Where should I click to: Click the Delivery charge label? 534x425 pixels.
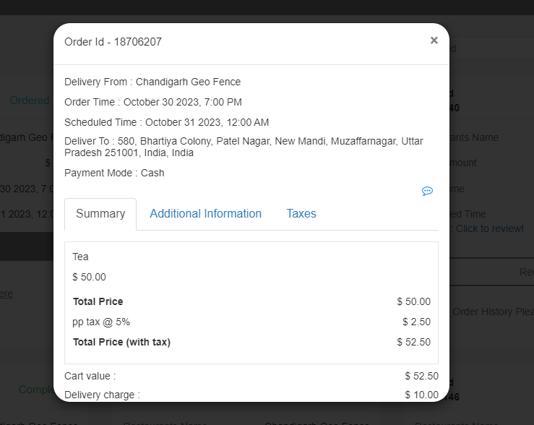click(x=102, y=395)
